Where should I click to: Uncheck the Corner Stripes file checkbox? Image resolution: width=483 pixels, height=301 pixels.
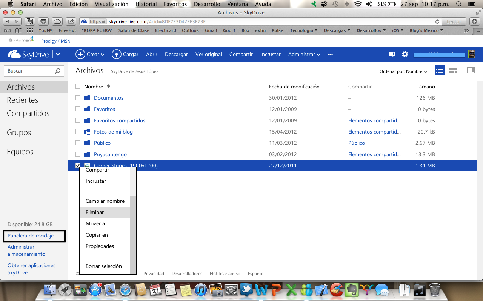tap(78, 166)
